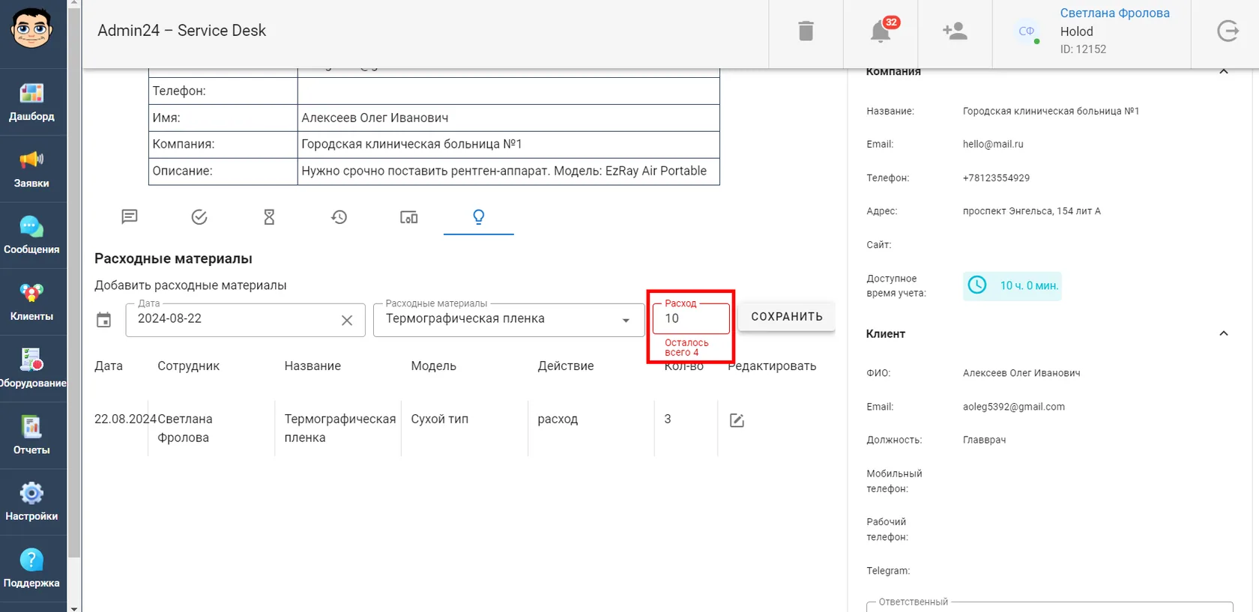Click phone number +78123554929

(x=996, y=178)
